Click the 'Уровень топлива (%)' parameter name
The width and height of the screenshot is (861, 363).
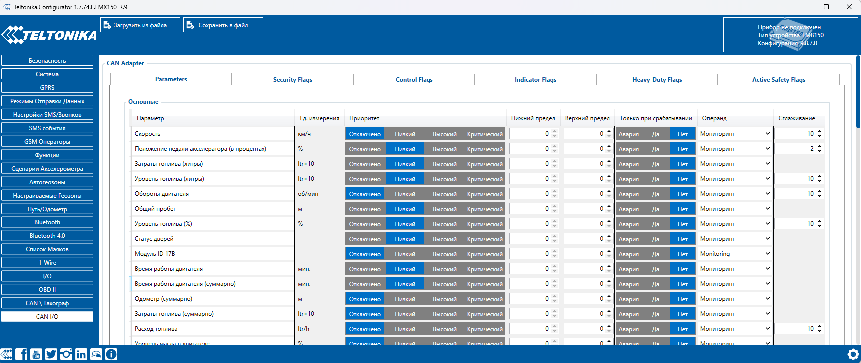coord(163,224)
